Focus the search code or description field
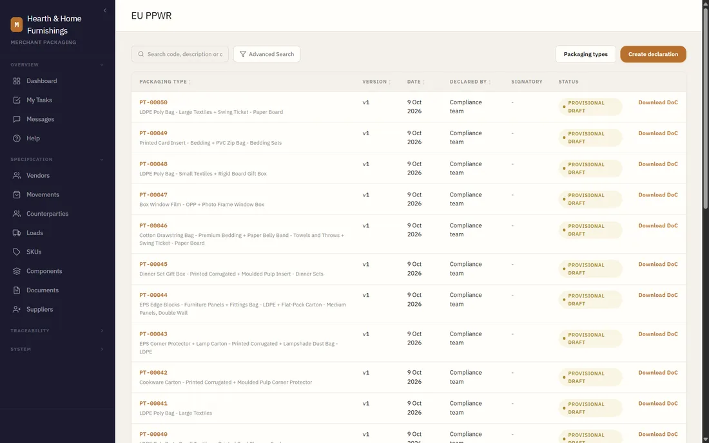 [180, 54]
